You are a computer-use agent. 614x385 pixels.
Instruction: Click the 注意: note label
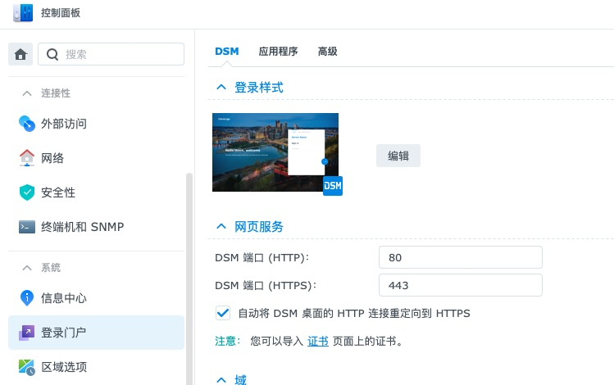tap(227, 342)
